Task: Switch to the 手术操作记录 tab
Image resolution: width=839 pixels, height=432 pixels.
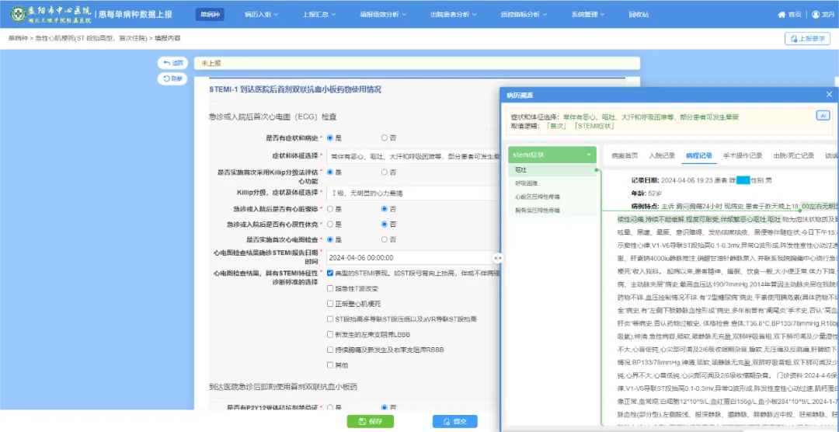Action: point(743,155)
